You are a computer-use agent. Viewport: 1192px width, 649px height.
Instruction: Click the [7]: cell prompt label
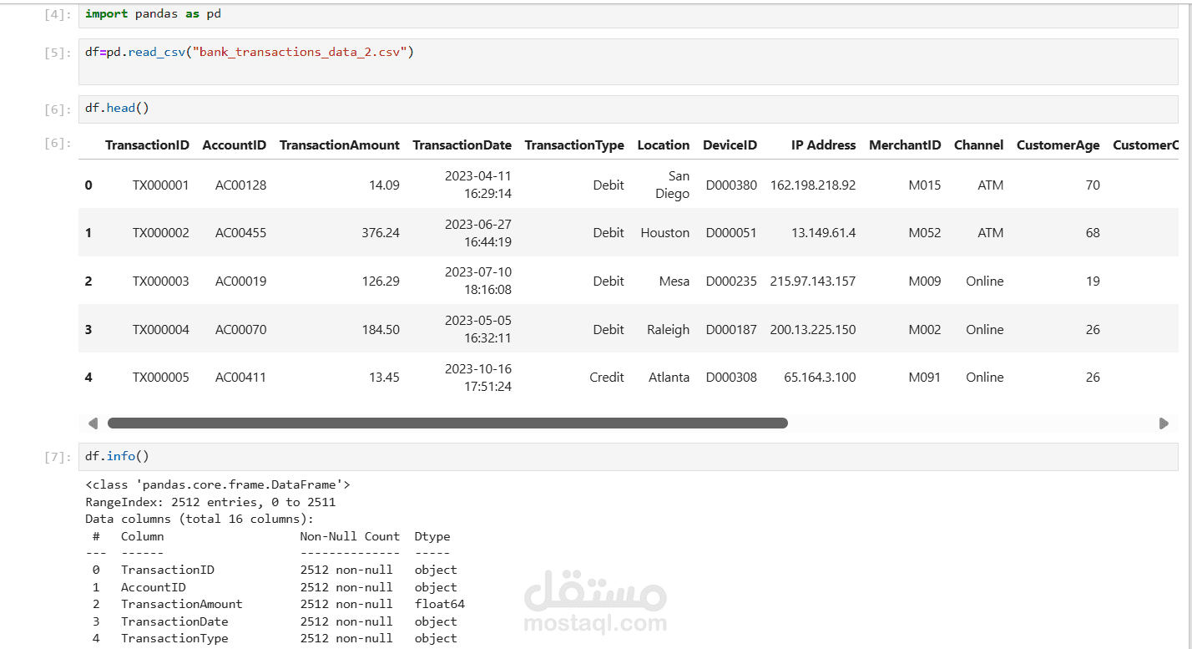[x=58, y=457]
